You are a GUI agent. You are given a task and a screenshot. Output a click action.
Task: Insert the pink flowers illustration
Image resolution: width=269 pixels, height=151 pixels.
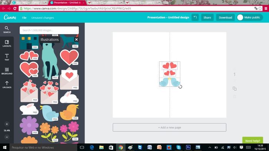[69, 131]
